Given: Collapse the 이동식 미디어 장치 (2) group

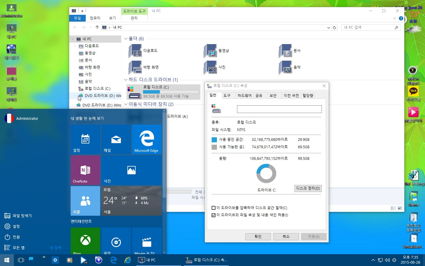Looking at the screenshot, I should [126, 104].
